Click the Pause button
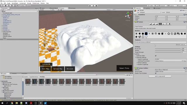187x105 pixels. point(93,6)
